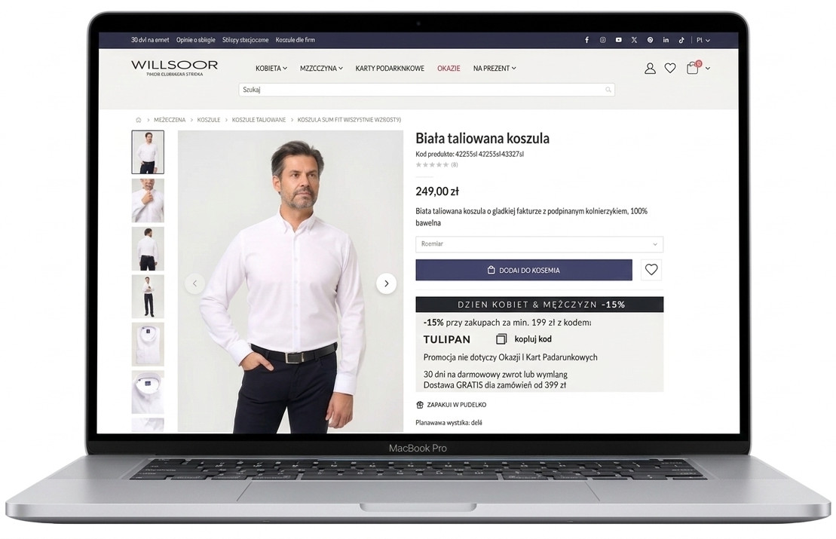
Task: Open the LinkedIn icon in header
Action: pyautogui.click(x=666, y=40)
